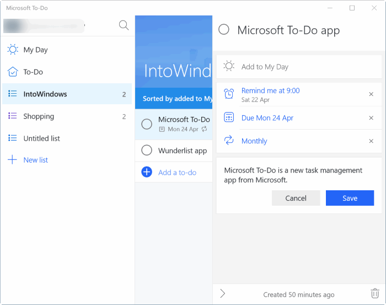Click the count 2 on the IntoWindows row
This screenshot has width=386, height=305.
[124, 94]
